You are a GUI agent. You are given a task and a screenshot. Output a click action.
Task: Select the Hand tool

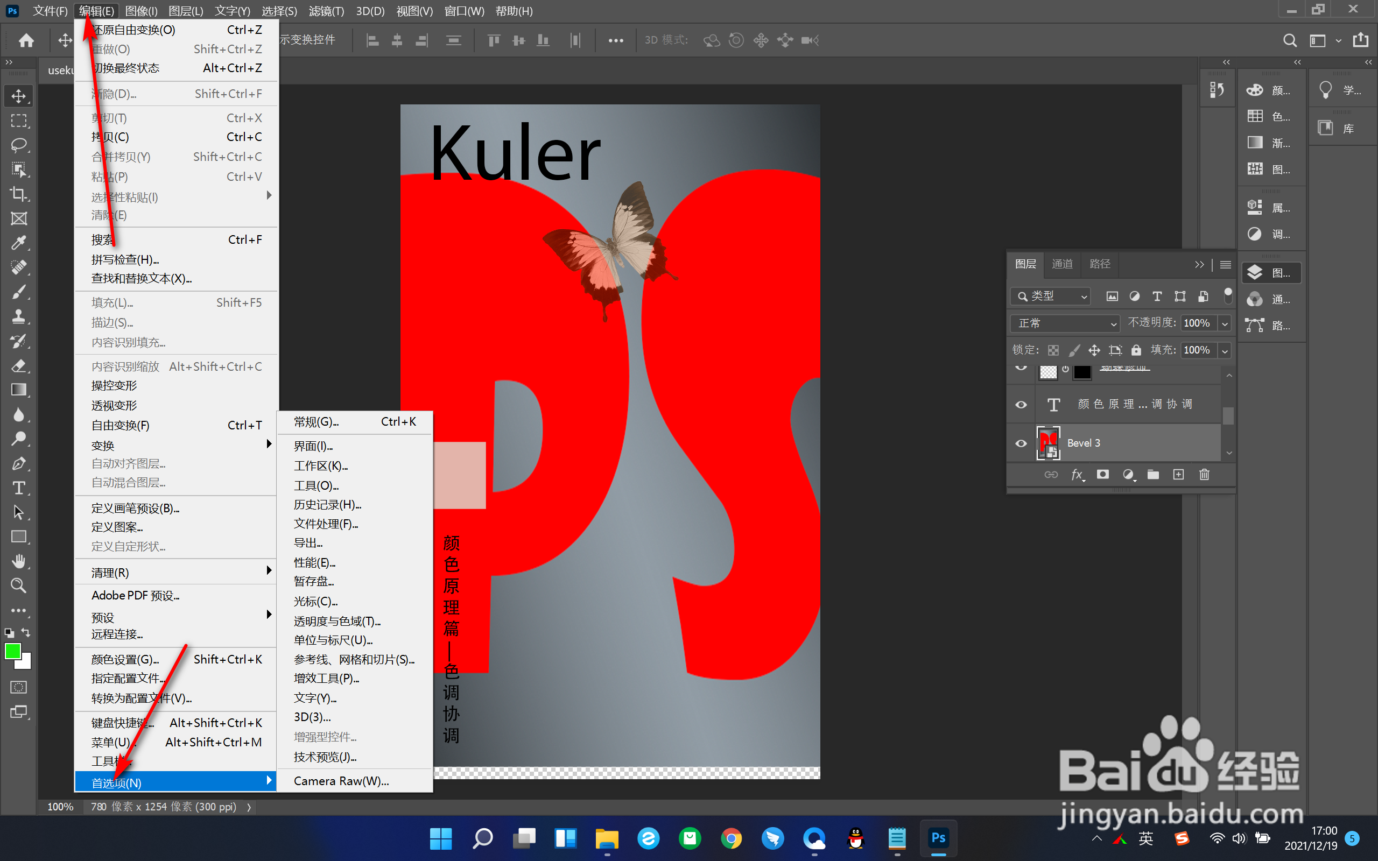[19, 561]
